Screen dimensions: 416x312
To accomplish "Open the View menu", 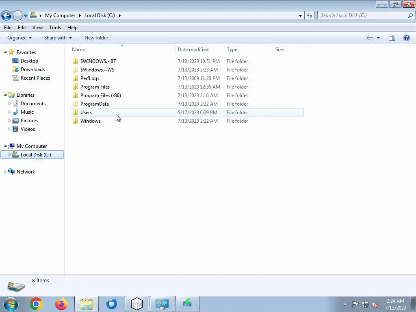I will coord(37,28).
